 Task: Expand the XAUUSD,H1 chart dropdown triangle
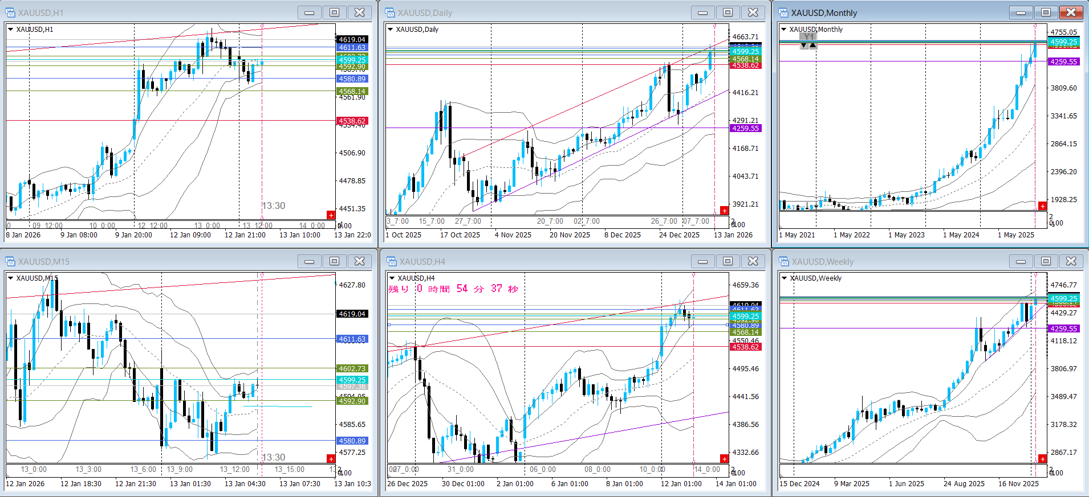coord(11,30)
